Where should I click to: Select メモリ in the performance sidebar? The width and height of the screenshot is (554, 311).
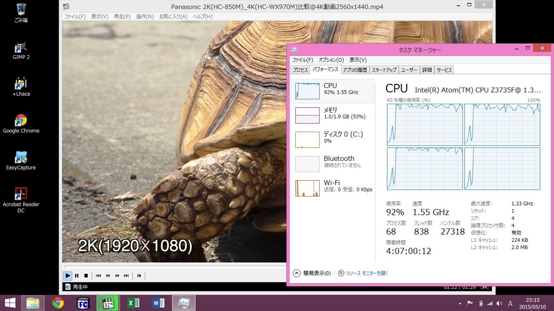pyautogui.click(x=333, y=116)
